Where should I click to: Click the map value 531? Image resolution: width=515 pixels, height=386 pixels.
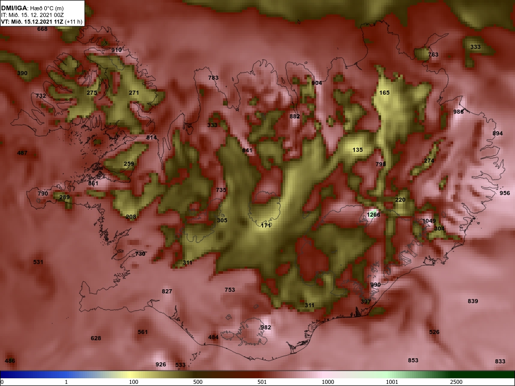pyautogui.click(x=38, y=262)
